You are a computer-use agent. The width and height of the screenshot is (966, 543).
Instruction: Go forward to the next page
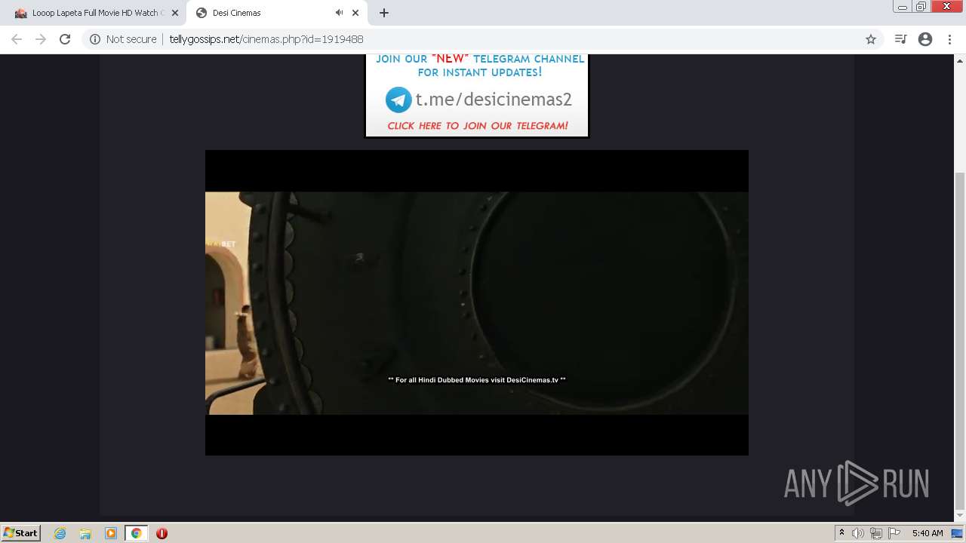tap(41, 39)
